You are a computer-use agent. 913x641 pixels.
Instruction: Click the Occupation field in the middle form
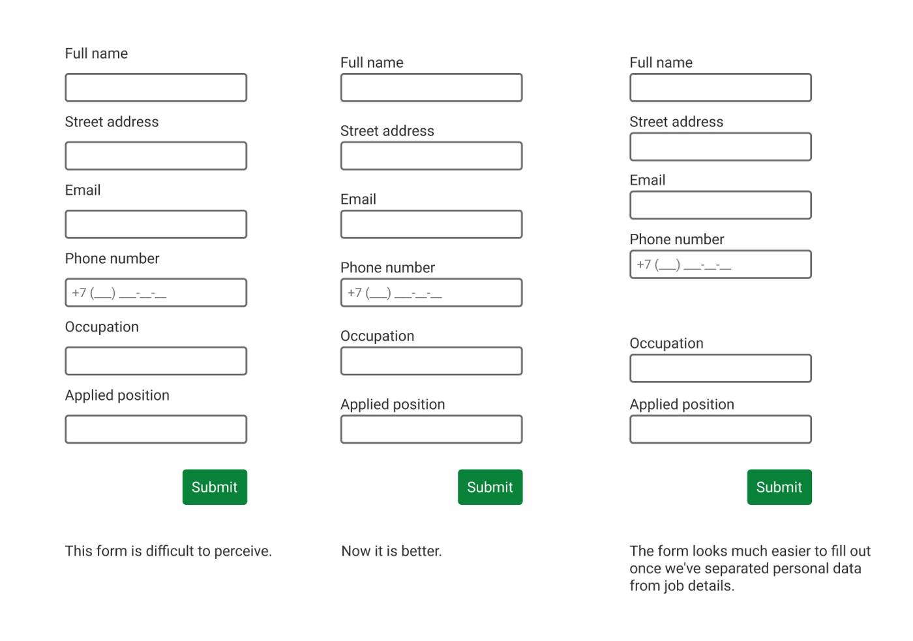431,360
